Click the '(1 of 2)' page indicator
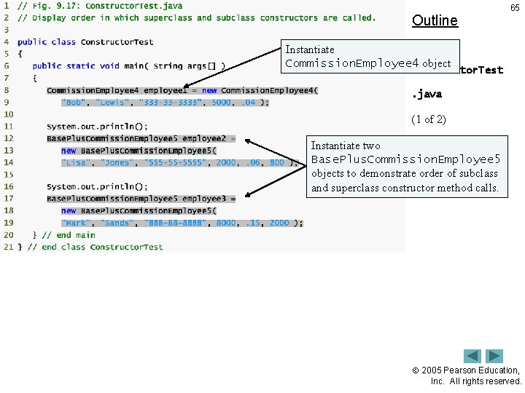Screen dimensions: 525x393 429,119
